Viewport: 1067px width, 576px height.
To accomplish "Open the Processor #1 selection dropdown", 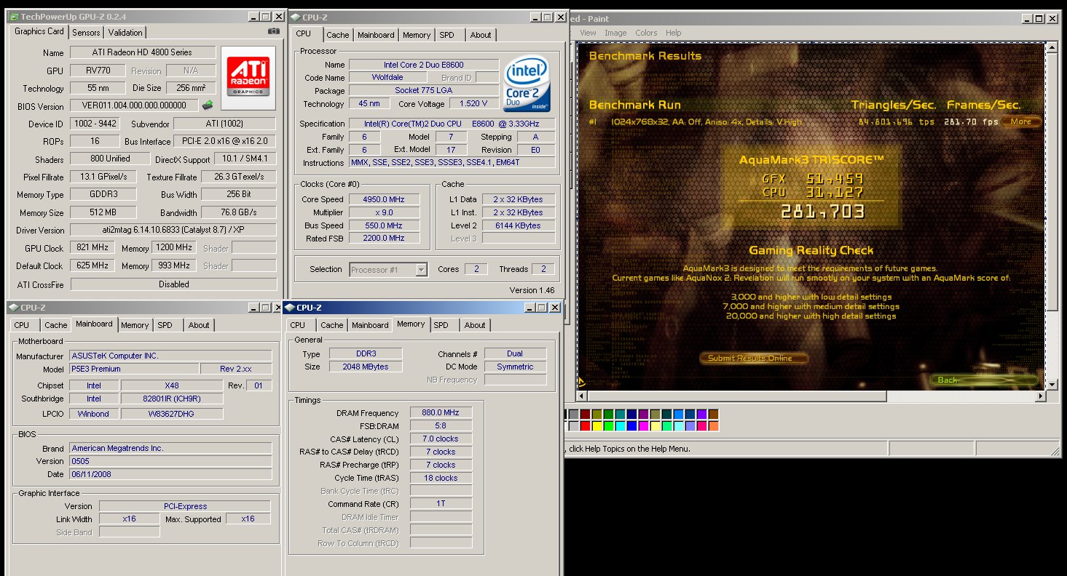I will (x=420, y=270).
